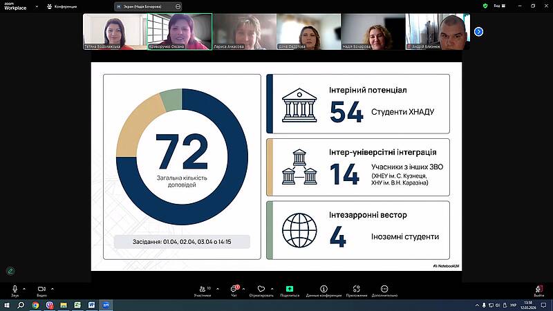Toggle camera with the Видео button
Screen dimensions: 553x311
click(41, 289)
